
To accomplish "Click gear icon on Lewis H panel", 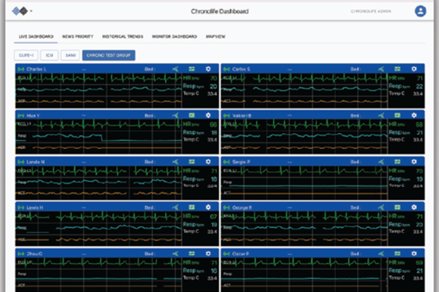I will 208,207.
